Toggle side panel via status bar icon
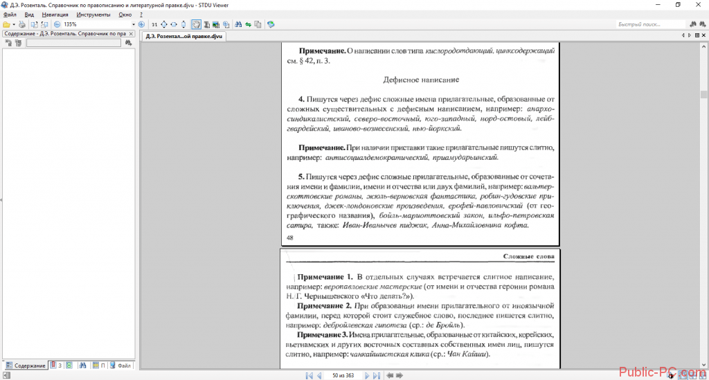Screen dimensions: 709x380 point(6,375)
